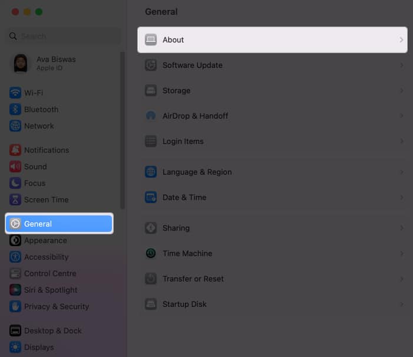Click the Transfer or Reset icon
Viewport: 413px width, 357px height.
(151, 279)
